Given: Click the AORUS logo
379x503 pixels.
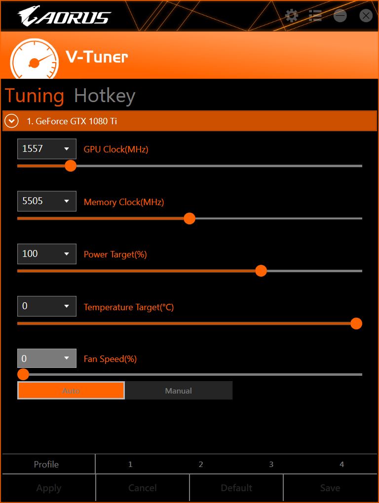Looking at the screenshot, I should click(64, 16).
